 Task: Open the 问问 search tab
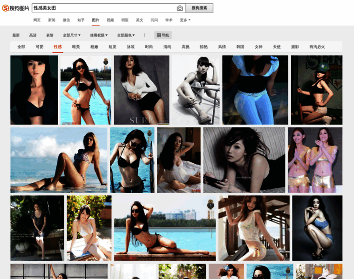pos(154,20)
